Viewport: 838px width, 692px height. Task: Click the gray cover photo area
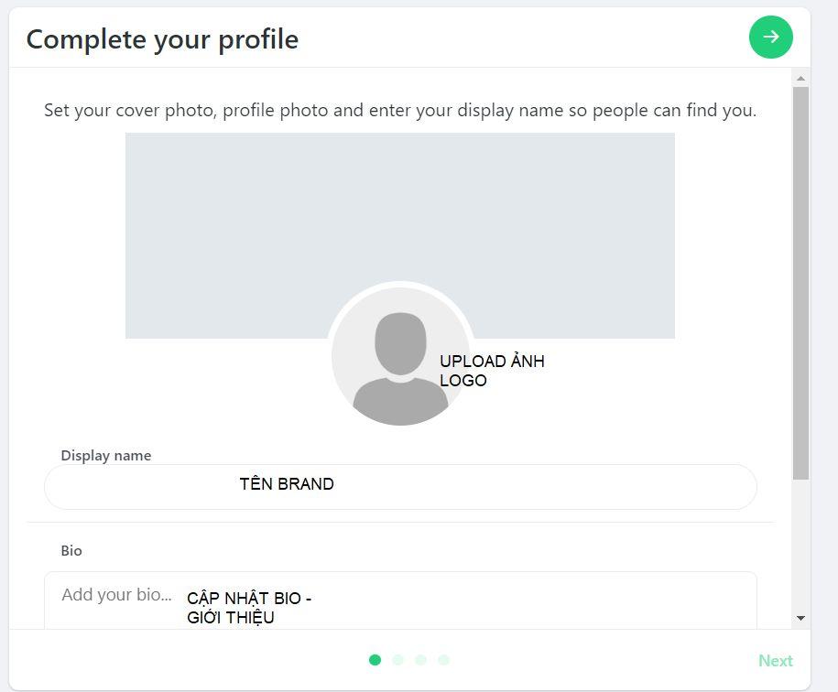[399, 211]
